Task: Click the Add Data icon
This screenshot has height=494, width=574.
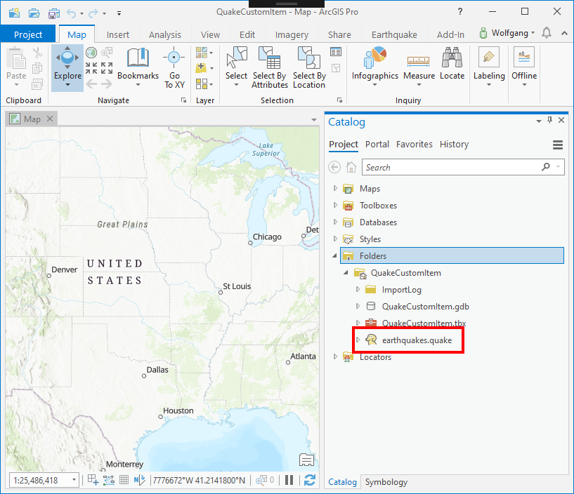Action: point(201,67)
